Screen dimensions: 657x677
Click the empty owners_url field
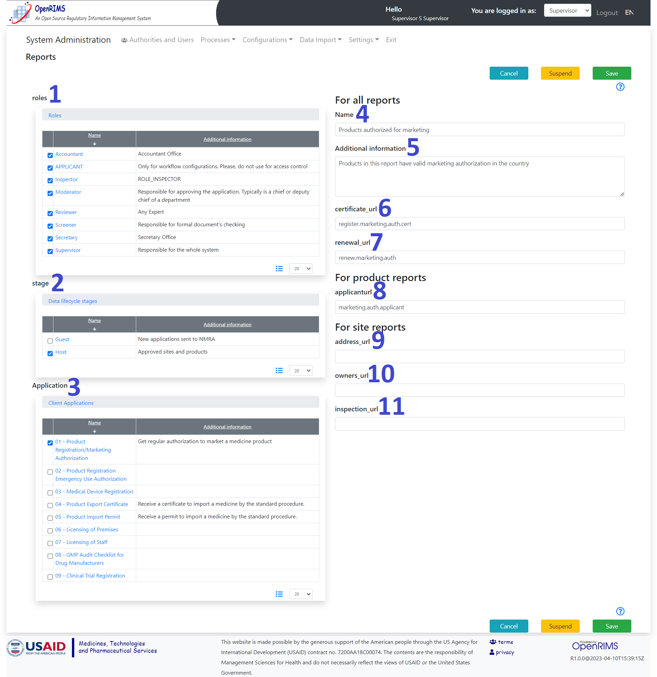coord(479,390)
